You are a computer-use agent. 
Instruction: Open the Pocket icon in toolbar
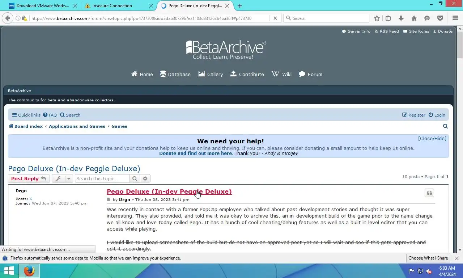click(440, 18)
